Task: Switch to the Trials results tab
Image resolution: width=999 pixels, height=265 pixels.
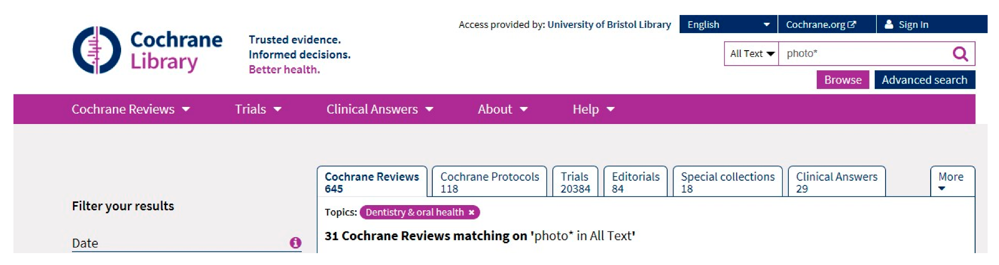Action: pyautogui.click(x=575, y=182)
